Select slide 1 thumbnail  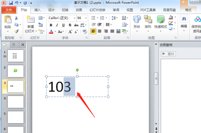(x=16, y=56)
